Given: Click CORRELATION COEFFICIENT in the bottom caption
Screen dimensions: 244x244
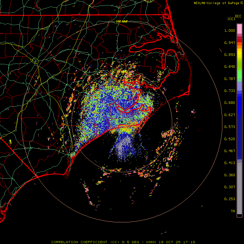Looking at the screenshot, I should tap(79, 242).
